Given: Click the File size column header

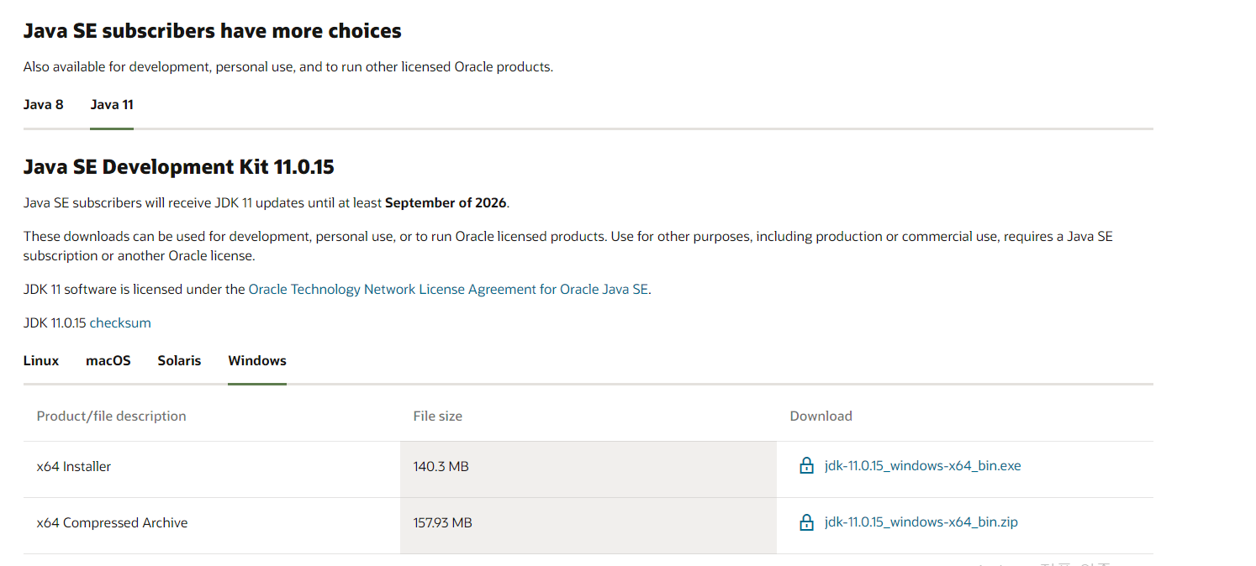Looking at the screenshot, I should click(x=437, y=417).
